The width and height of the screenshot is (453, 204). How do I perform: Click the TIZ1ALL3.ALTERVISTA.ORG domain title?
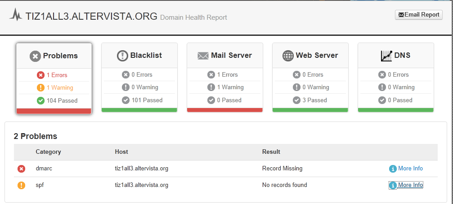coord(91,16)
